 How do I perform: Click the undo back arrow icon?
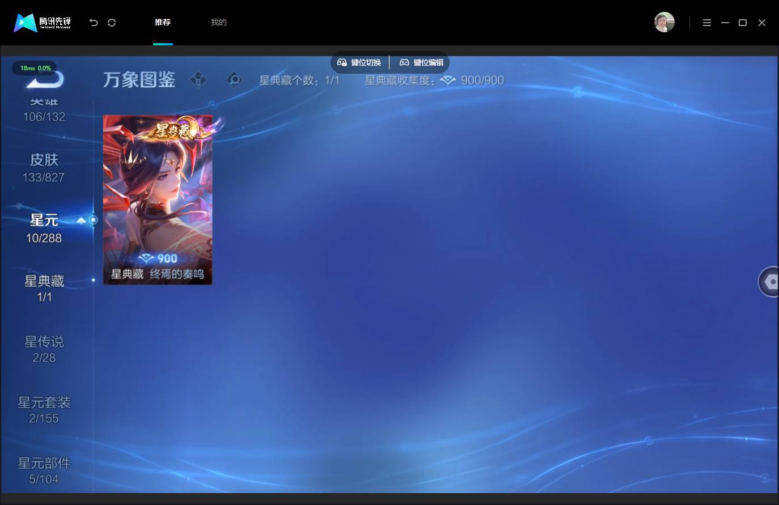[94, 23]
